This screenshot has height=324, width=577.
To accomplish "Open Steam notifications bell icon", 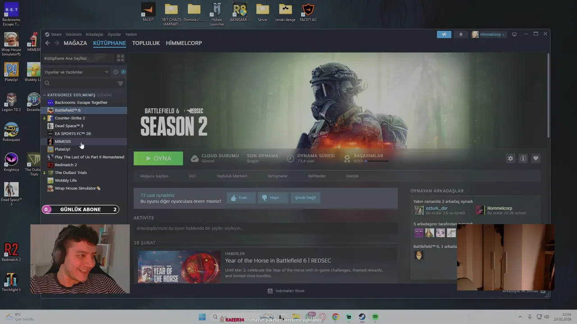I will point(461,34).
